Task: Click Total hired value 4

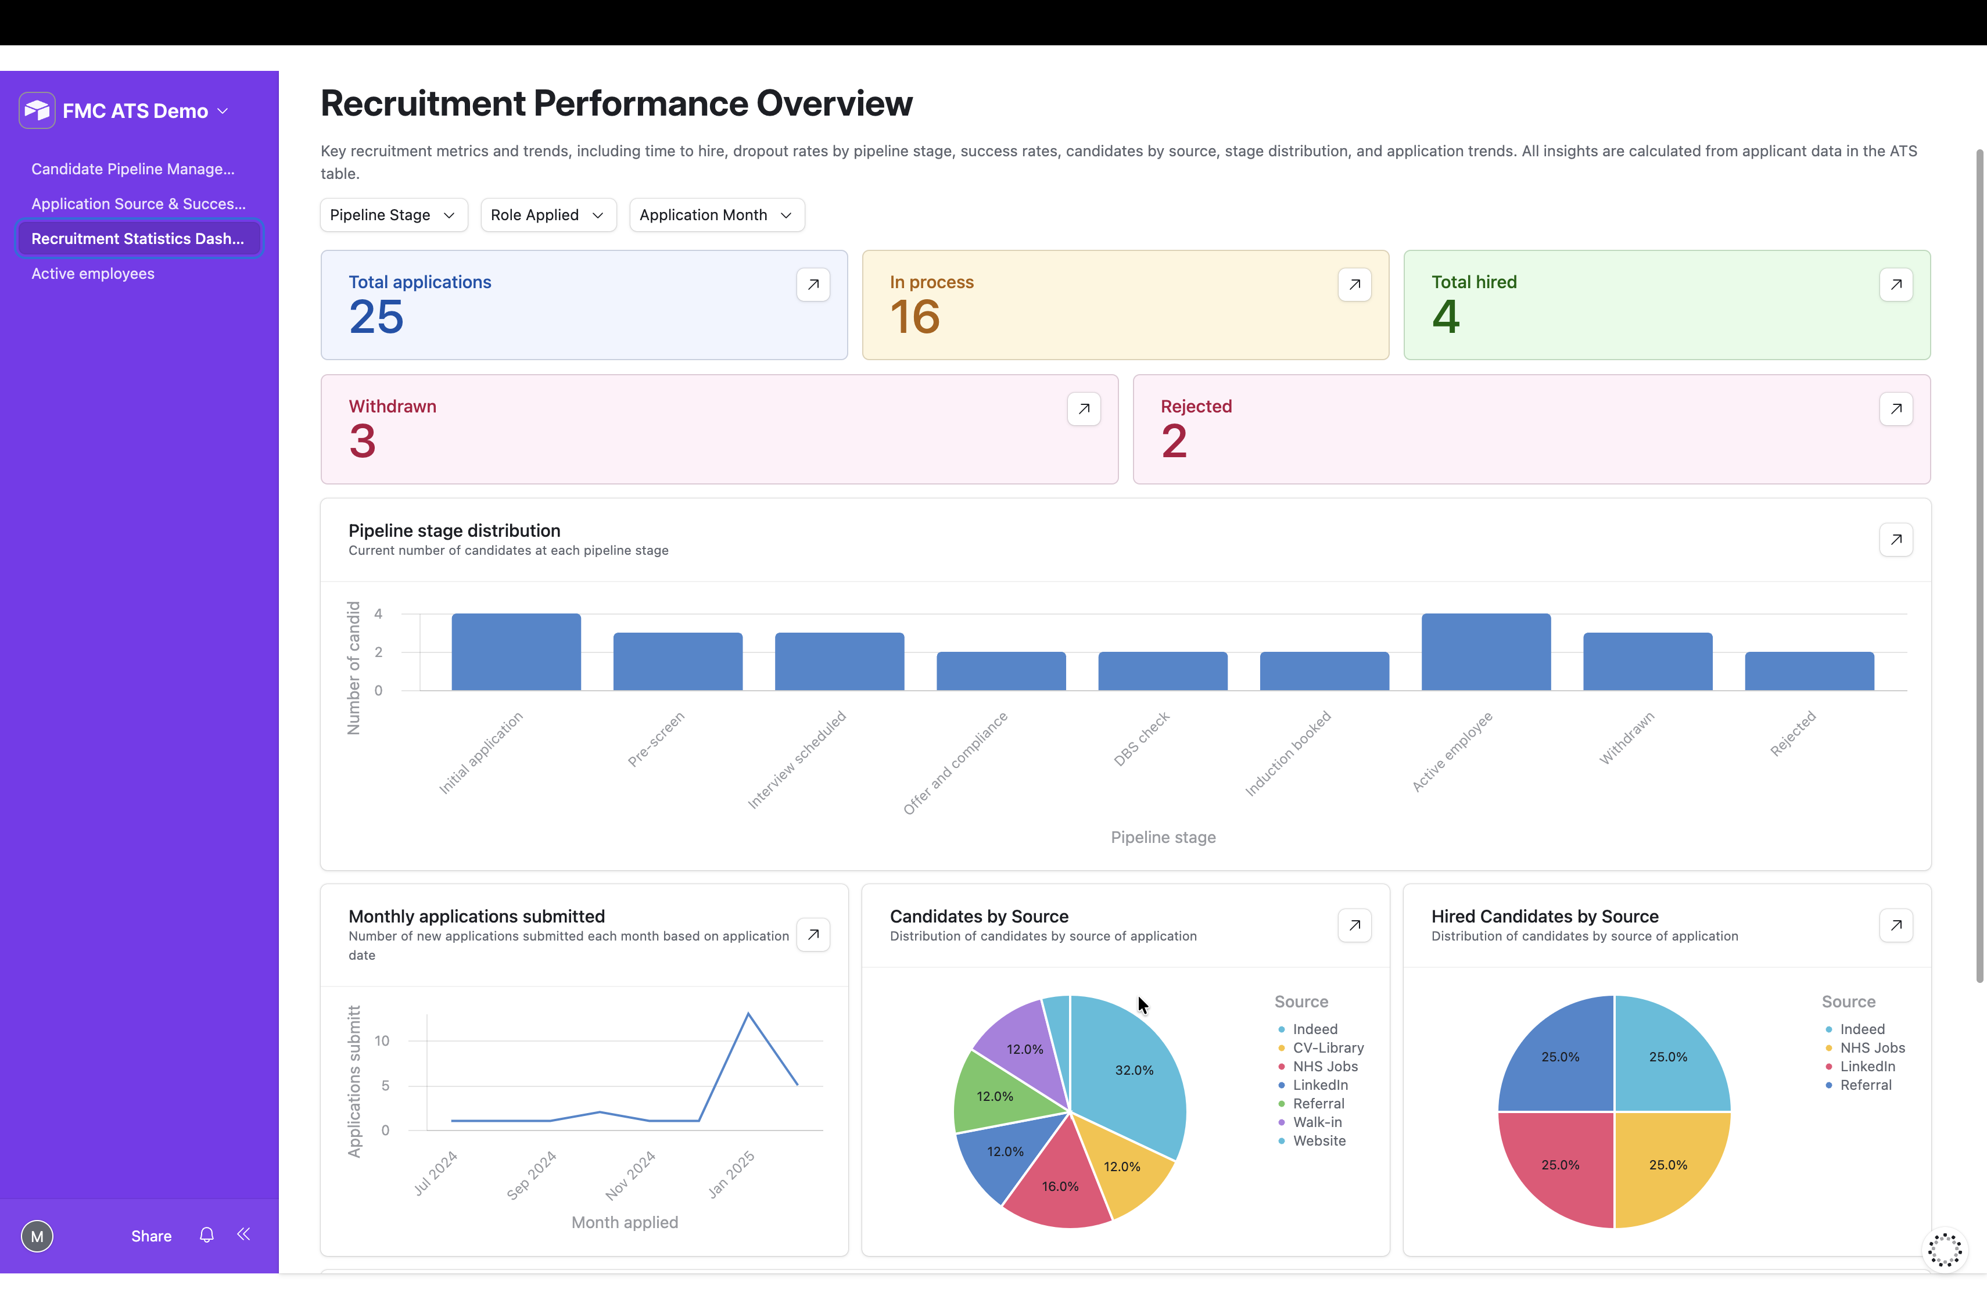Action: pos(1446,317)
